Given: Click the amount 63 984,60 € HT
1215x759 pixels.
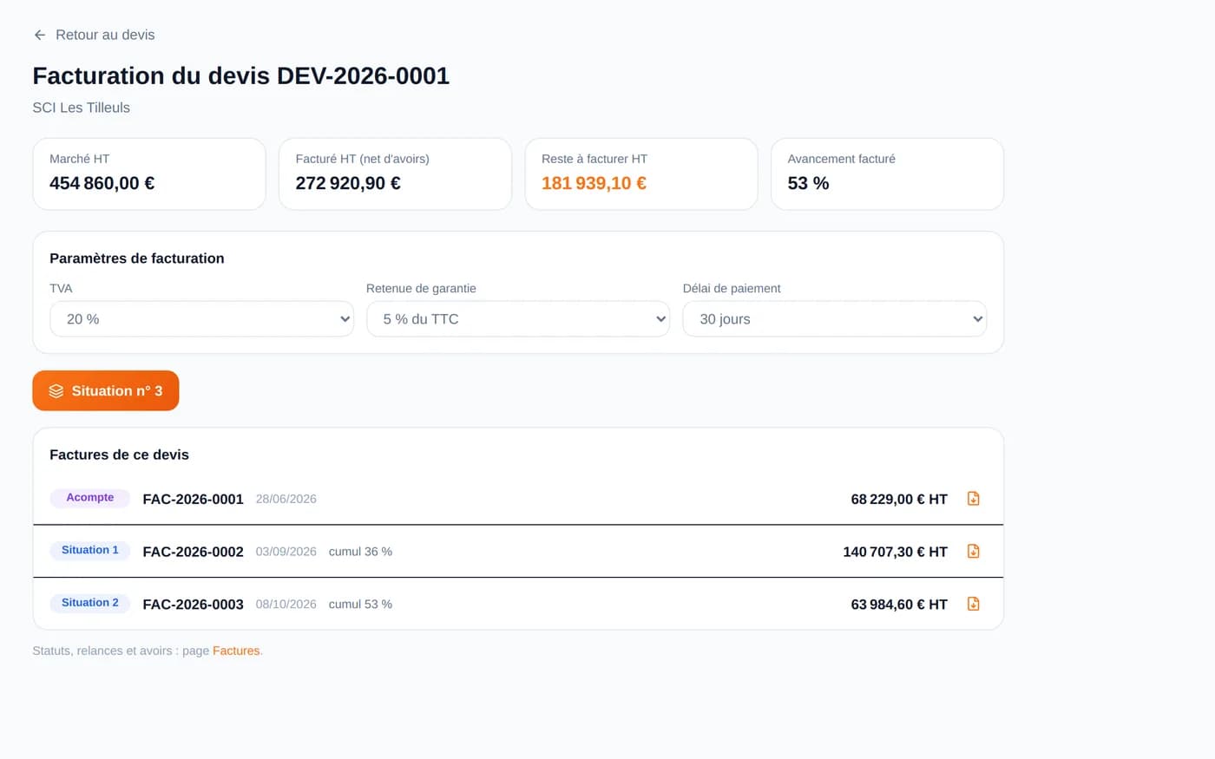Looking at the screenshot, I should click(x=899, y=605).
